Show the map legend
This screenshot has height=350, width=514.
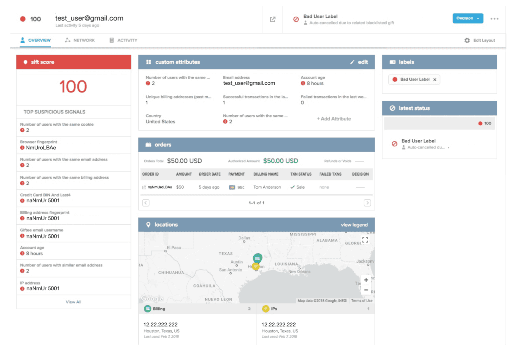(x=354, y=225)
